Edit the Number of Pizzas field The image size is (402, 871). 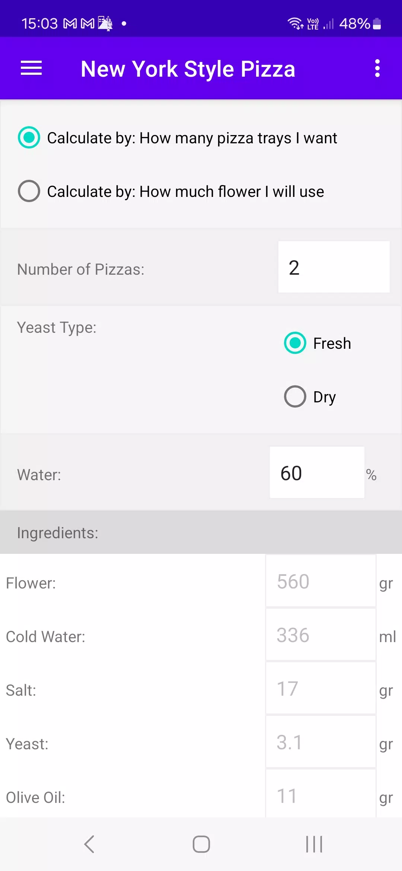[334, 267]
